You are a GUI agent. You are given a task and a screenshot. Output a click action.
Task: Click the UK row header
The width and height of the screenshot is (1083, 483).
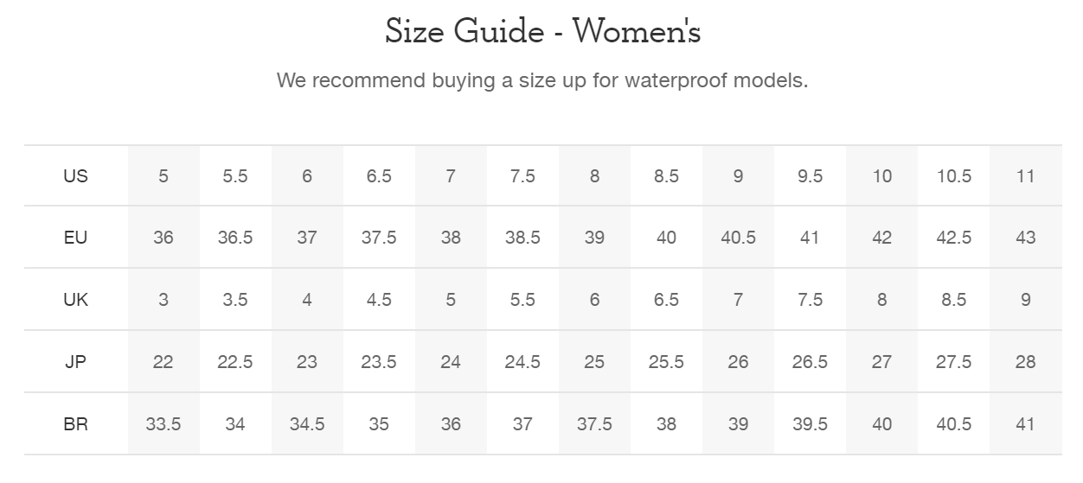pos(76,300)
